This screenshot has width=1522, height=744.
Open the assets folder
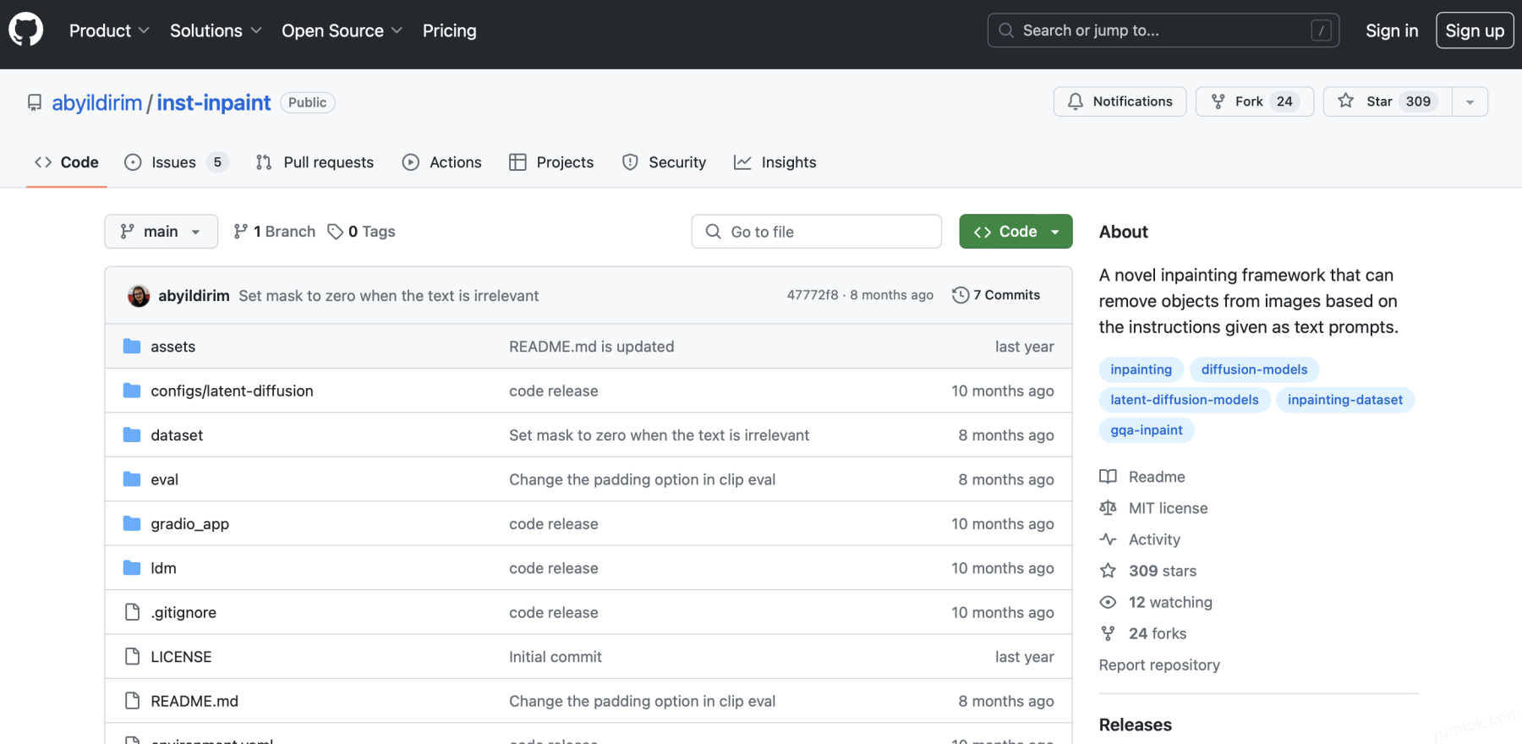tap(172, 347)
